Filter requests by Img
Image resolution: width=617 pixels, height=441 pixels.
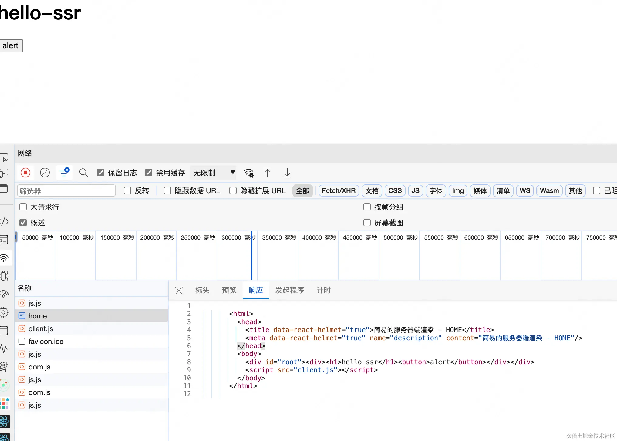[458, 191]
